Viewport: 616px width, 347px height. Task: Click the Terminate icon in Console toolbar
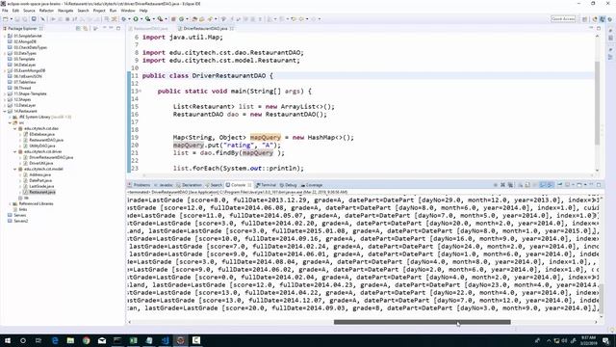496,185
